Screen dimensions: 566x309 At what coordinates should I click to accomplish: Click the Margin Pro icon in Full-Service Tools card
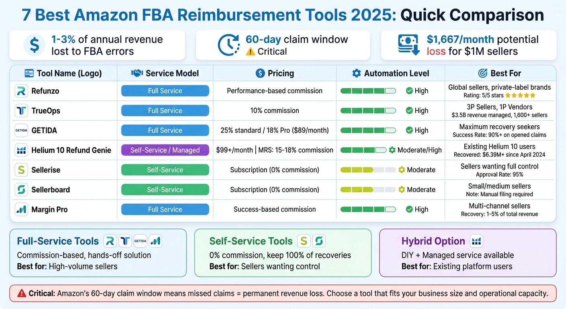(x=155, y=241)
